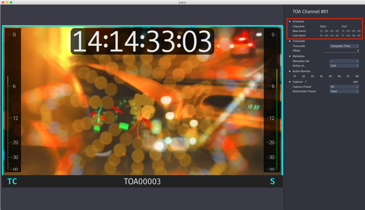Collapse the Audio Monitor section triangle
This screenshot has height=210, width=365.
point(290,71)
